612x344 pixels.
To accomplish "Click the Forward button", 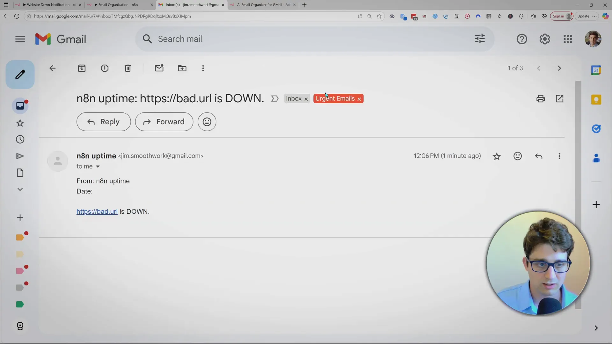I will (164, 122).
